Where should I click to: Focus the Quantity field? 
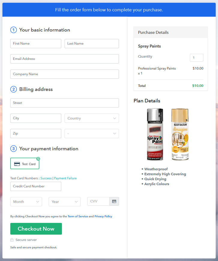[196, 58]
